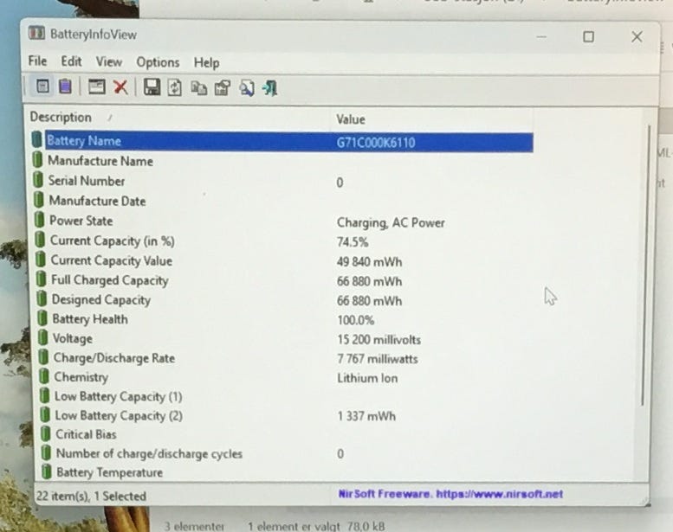Minimize the BatteryInfoView window
Screen dimensions: 673x532
coord(541,37)
